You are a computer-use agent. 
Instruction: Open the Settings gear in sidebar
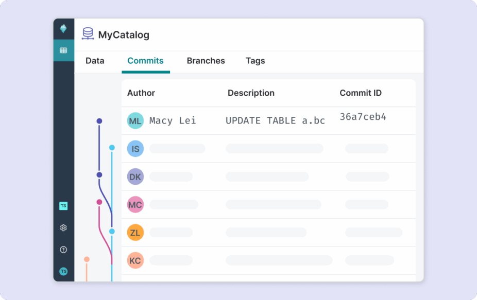click(x=63, y=227)
